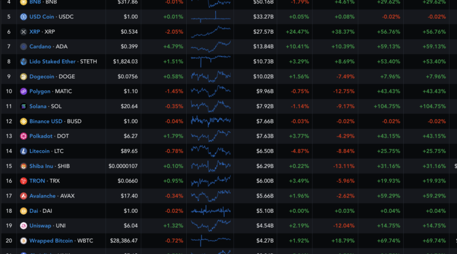Viewport: 457px width, 254px height.
Task: Click the Lido Staked Ether logo icon
Action: [x=23, y=61]
